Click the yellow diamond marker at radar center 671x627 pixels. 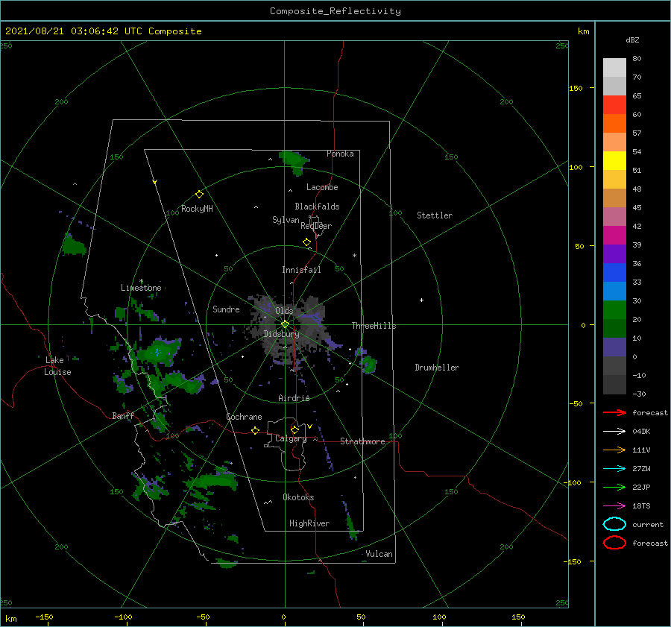tap(285, 324)
